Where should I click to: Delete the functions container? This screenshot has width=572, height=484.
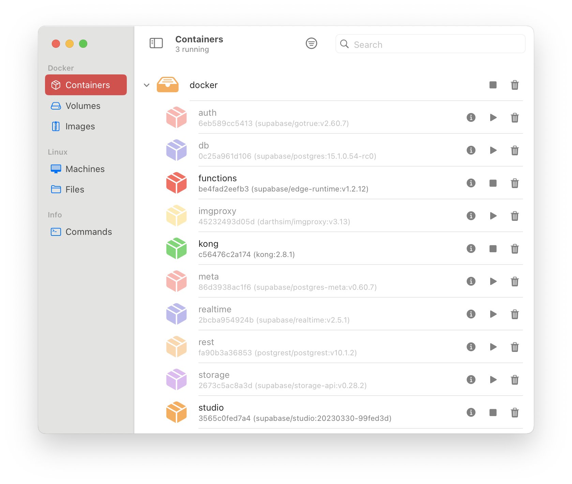tap(515, 183)
